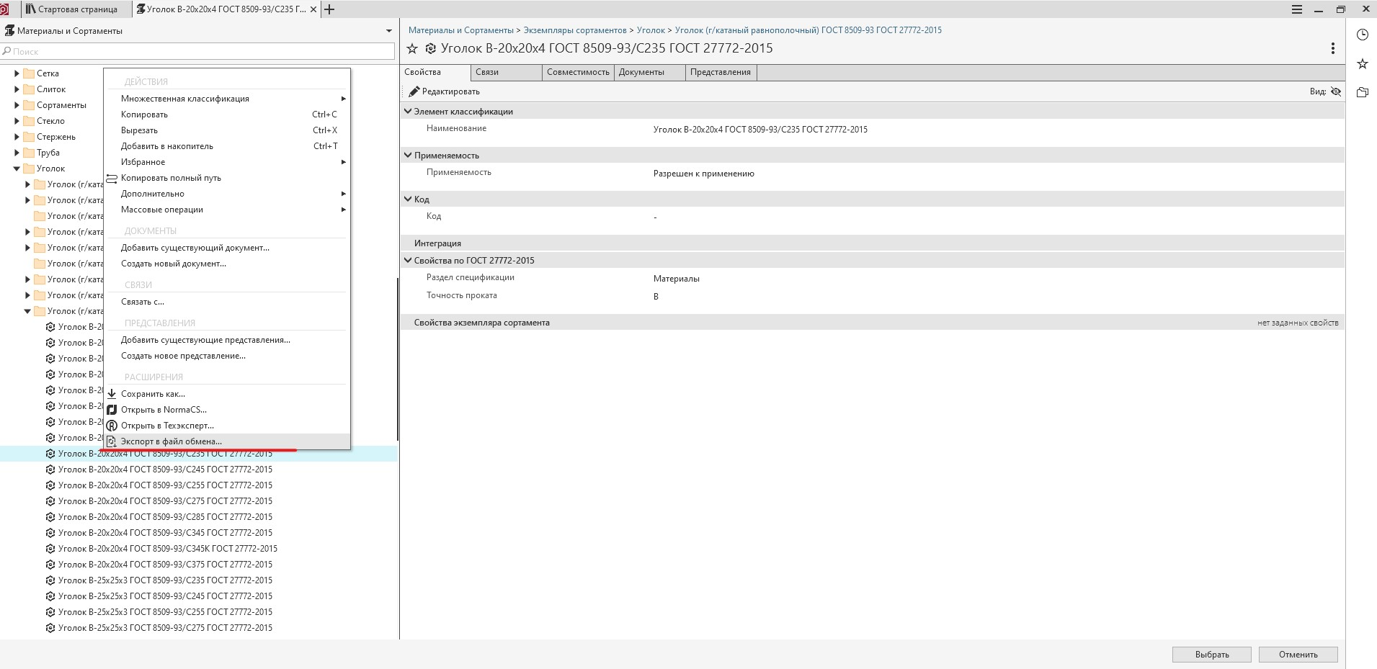Click the Техэксперт icon in context menu

pyautogui.click(x=112, y=426)
